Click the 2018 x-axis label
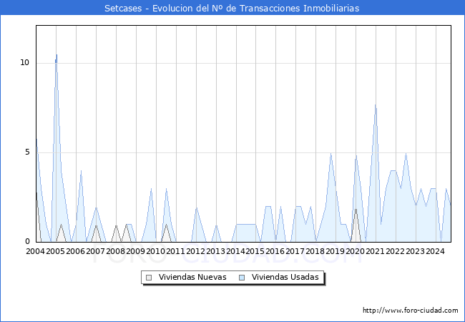The width and height of the screenshot is (465, 322). pyautogui.click(x=315, y=251)
